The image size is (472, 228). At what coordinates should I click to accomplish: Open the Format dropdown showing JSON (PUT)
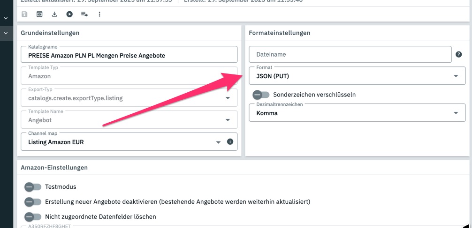[357, 76]
